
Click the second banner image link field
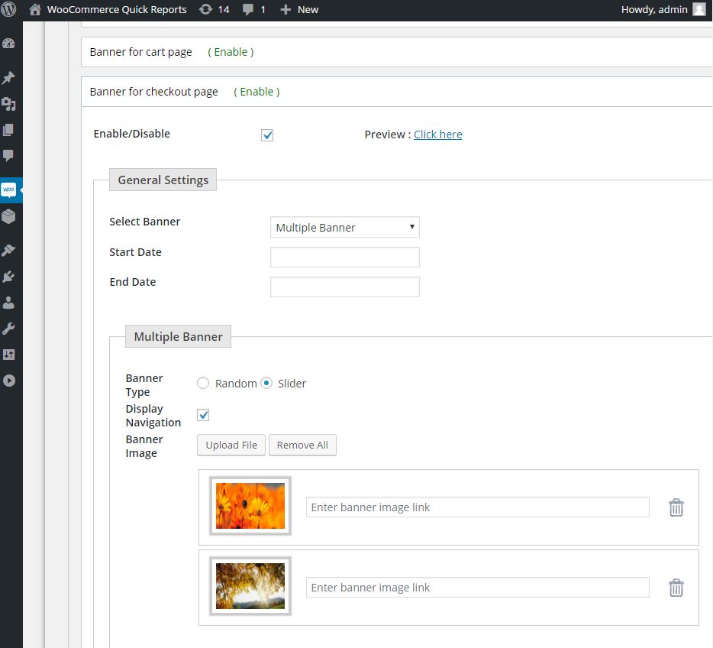point(477,588)
